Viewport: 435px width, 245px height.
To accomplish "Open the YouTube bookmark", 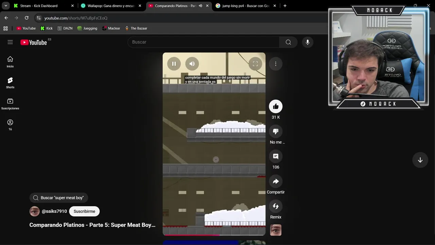I will [26, 28].
